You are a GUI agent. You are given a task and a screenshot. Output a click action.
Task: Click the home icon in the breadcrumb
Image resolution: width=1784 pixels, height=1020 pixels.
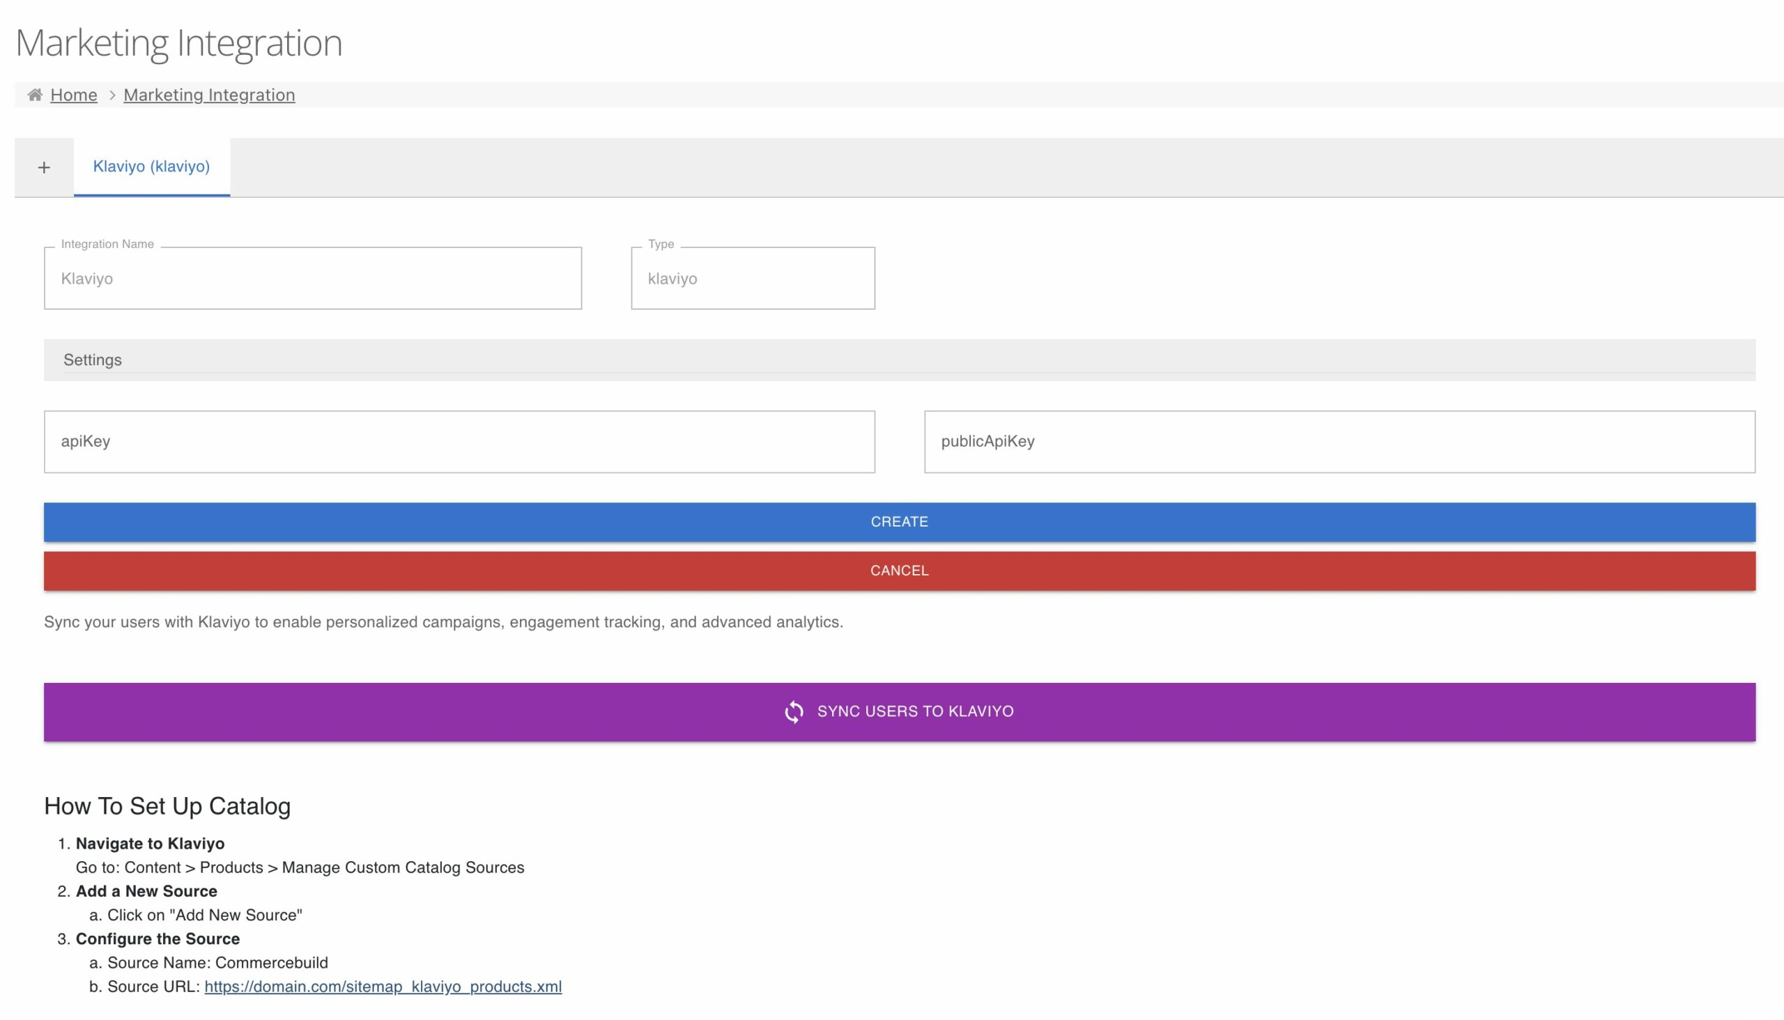point(34,95)
